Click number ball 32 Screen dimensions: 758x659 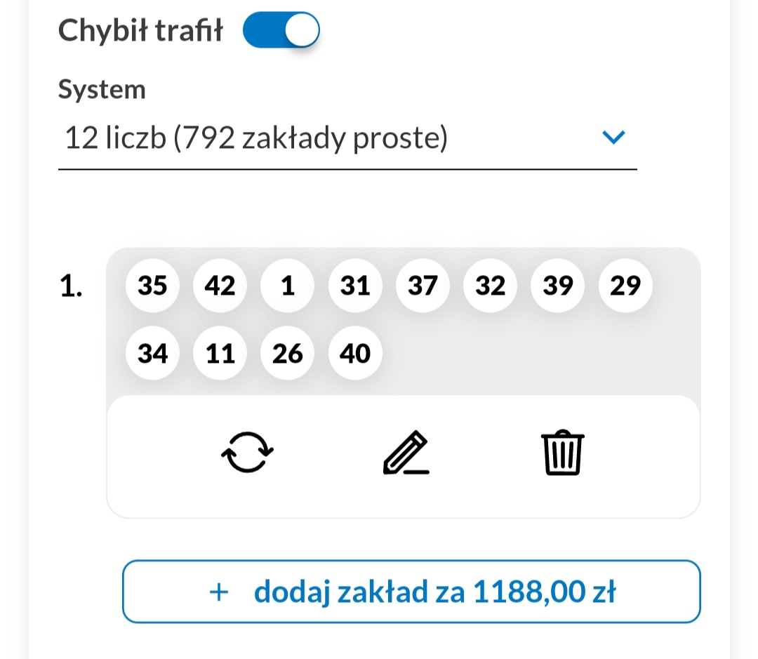(x=491, y=286)
